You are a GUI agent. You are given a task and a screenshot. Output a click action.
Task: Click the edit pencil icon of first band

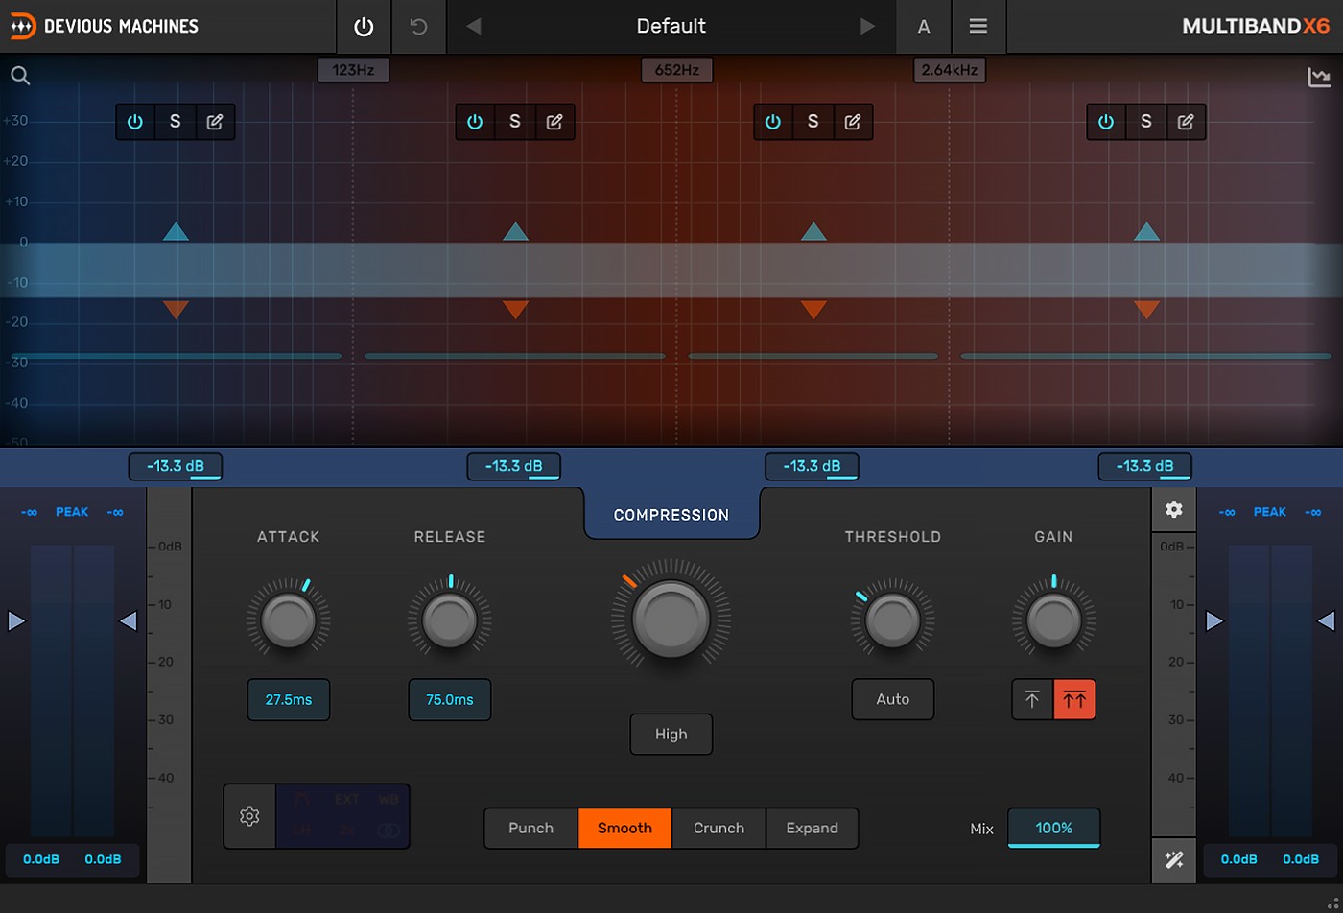[215, 122]
